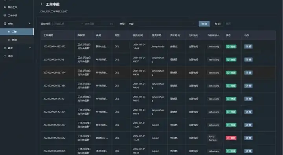Screen dimensions: 283x155
Task: Click baibaoyang reviewer tag in jiangchunjie row
Action: [214, 47]
